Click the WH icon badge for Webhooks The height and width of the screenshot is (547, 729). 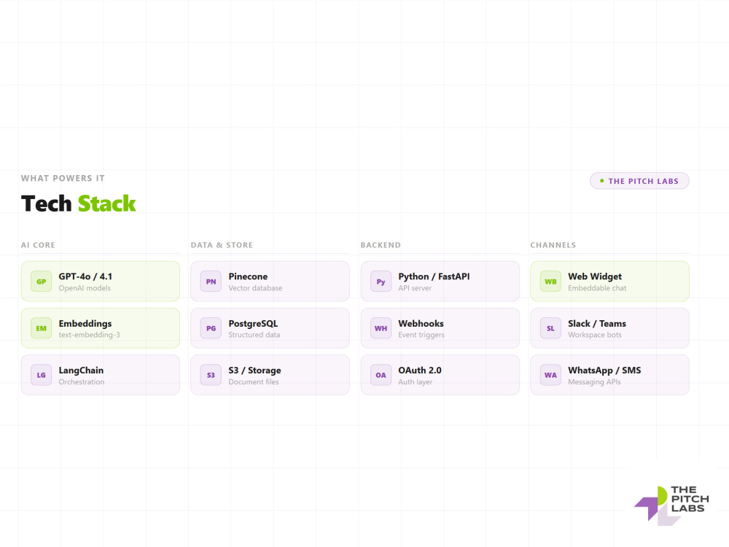click(381, 328)
